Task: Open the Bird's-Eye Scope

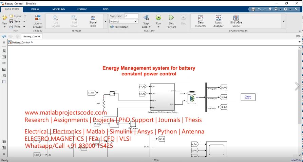Action: 236,21
